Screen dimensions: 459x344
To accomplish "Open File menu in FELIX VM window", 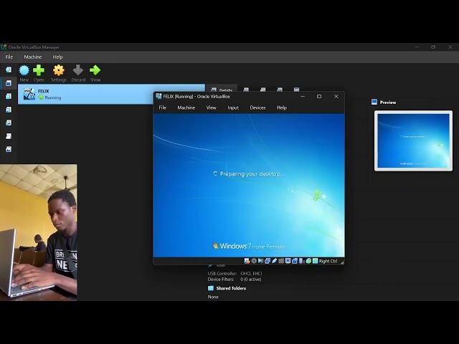I will [x=163, y=107].
